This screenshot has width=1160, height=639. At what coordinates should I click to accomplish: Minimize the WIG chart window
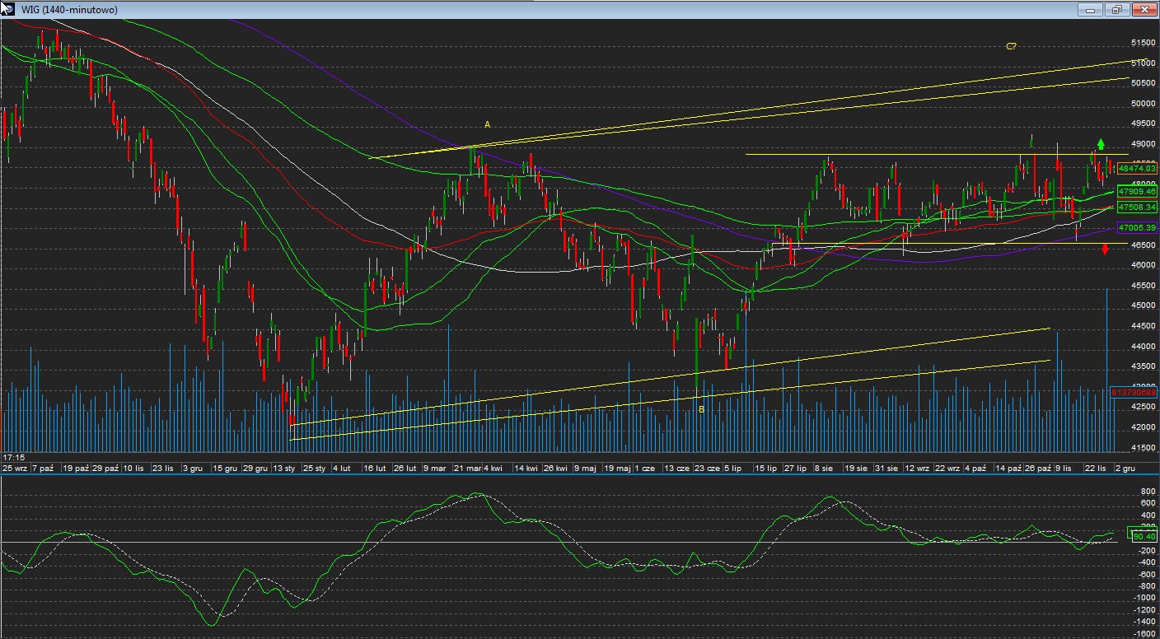point(1090,10)
